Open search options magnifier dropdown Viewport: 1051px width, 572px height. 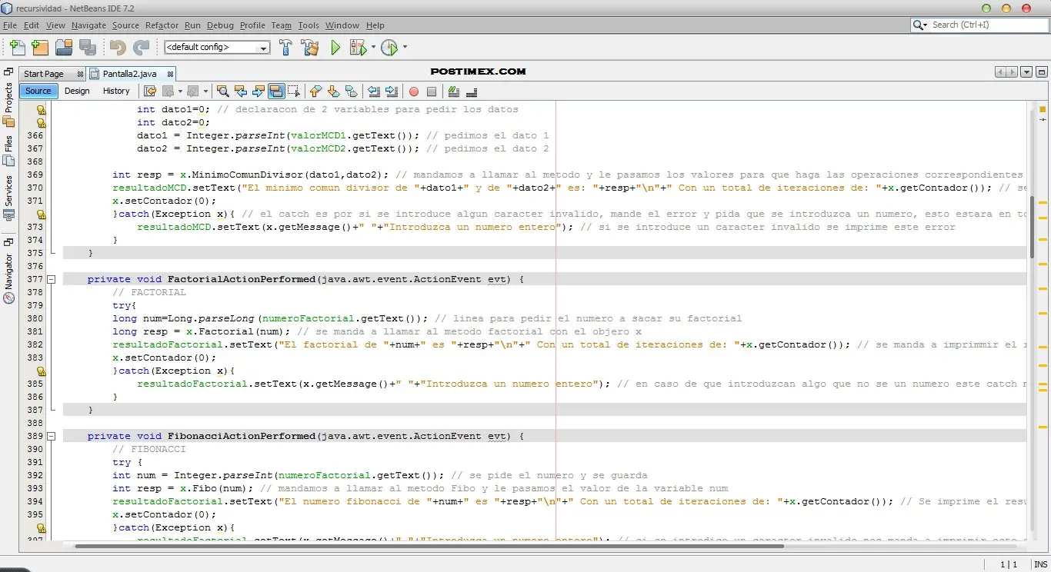click(921, 25)
